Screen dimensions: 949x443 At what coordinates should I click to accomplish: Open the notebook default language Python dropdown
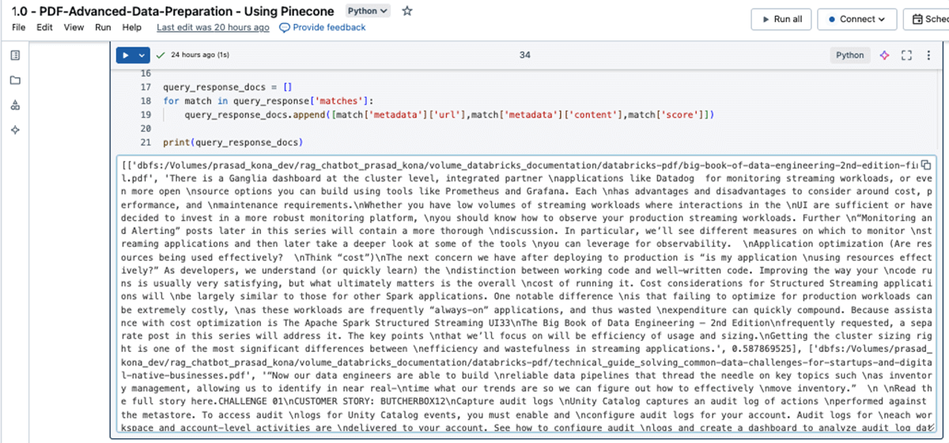368,11
